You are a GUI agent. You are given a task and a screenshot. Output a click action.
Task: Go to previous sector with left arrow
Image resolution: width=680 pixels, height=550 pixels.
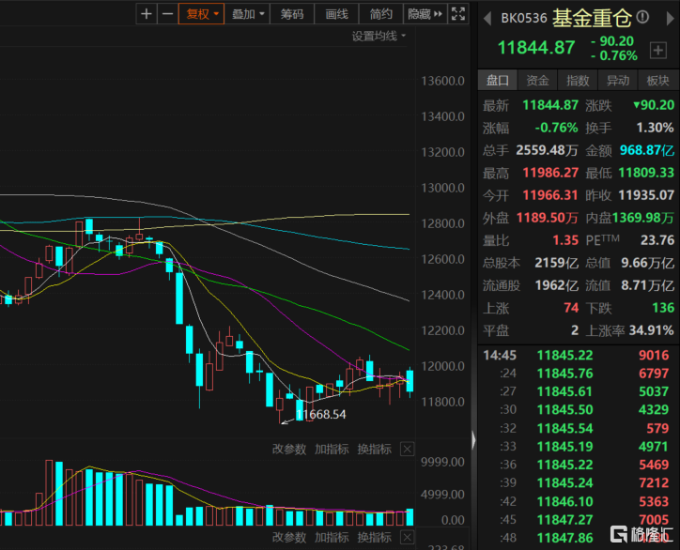coord(487,18)
